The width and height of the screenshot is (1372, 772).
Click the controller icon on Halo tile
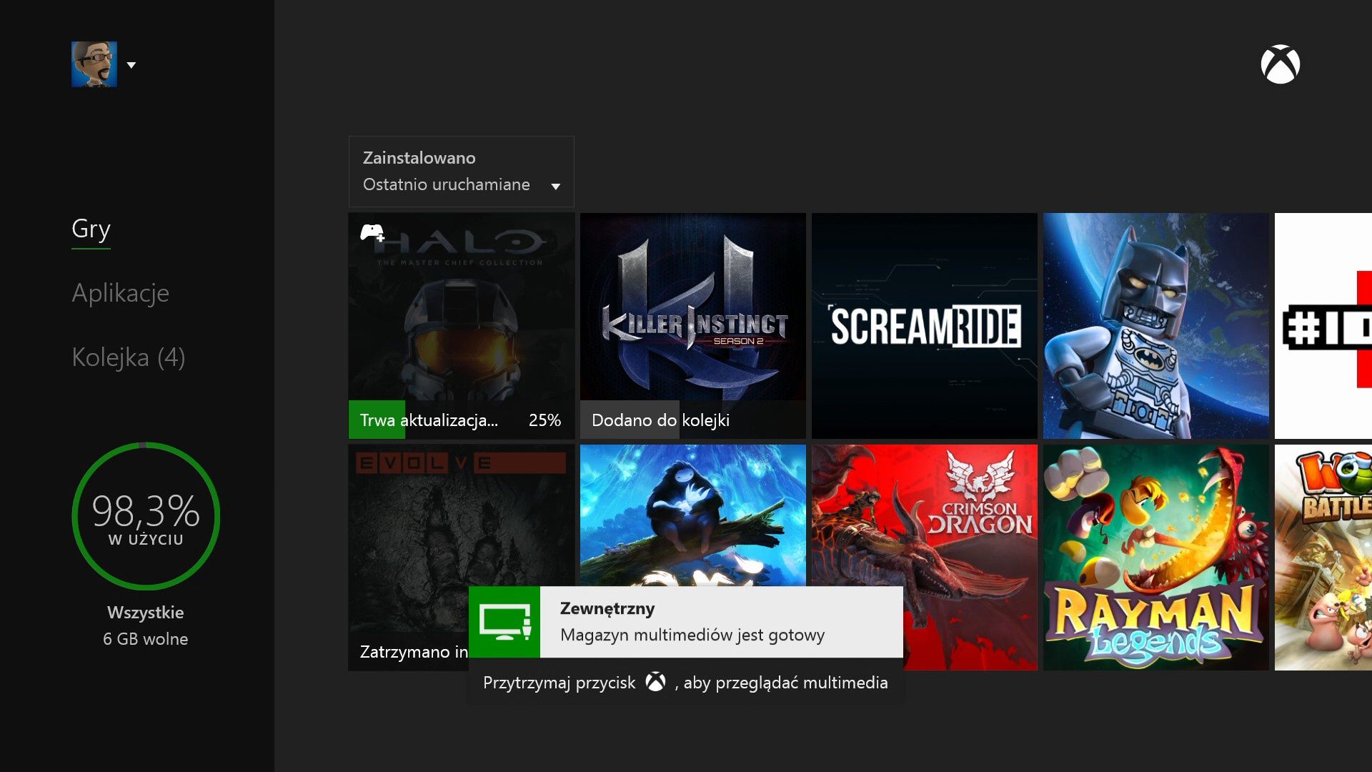click(372, 232)
